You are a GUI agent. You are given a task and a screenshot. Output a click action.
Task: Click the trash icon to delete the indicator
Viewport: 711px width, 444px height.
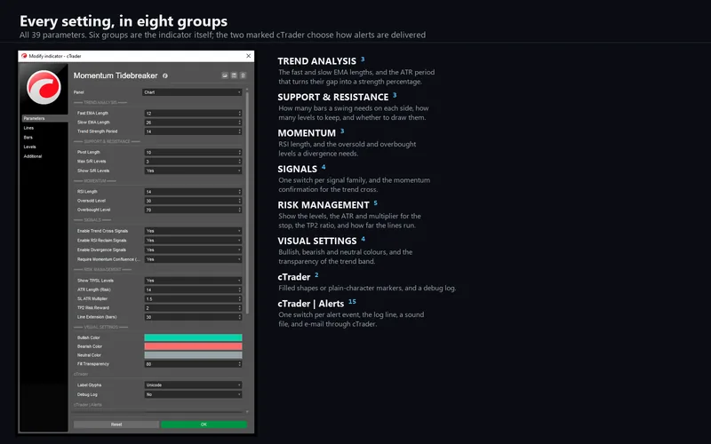click(243, 75)
